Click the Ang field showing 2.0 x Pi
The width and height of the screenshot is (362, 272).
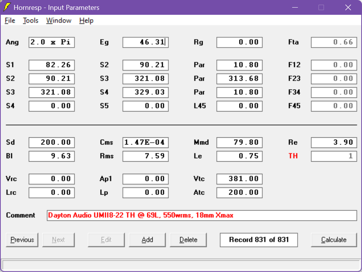[52, 42]
